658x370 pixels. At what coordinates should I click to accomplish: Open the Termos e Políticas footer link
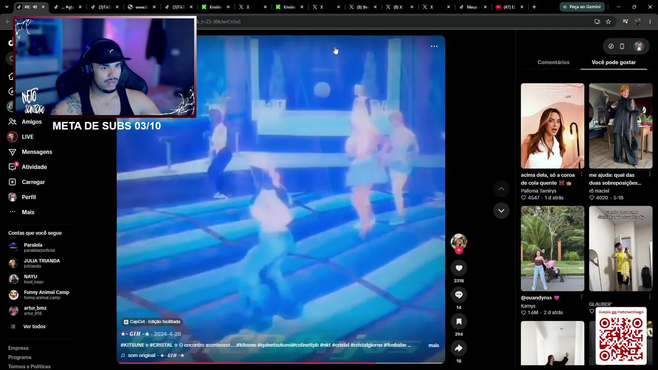pyautogui.click(x=29, y=366)
